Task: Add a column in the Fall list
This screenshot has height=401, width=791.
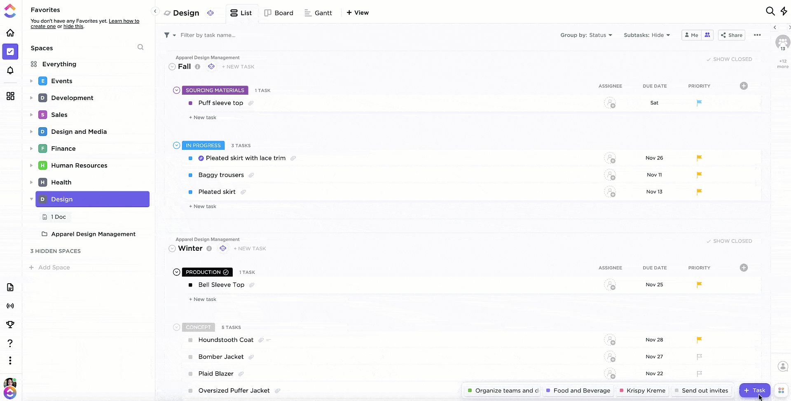Action: point(744,86)
